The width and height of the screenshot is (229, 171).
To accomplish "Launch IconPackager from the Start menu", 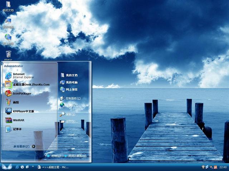I will (x=21, y=93).
